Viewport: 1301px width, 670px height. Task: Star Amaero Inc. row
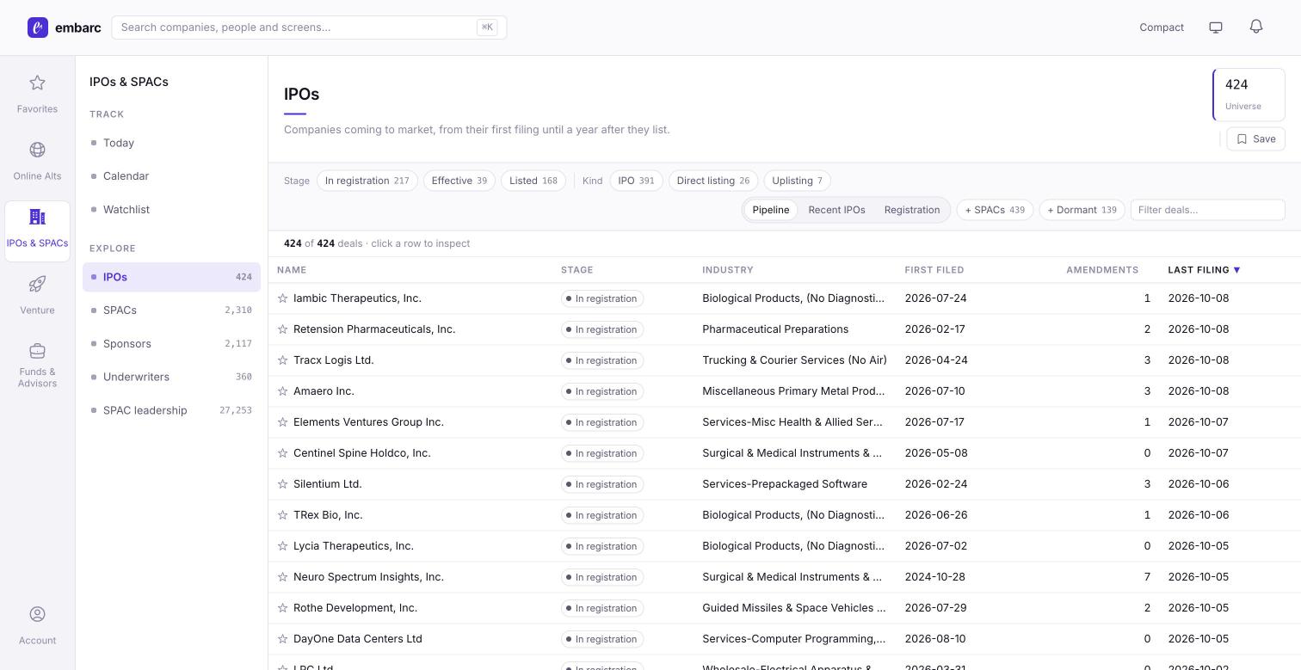282,391
